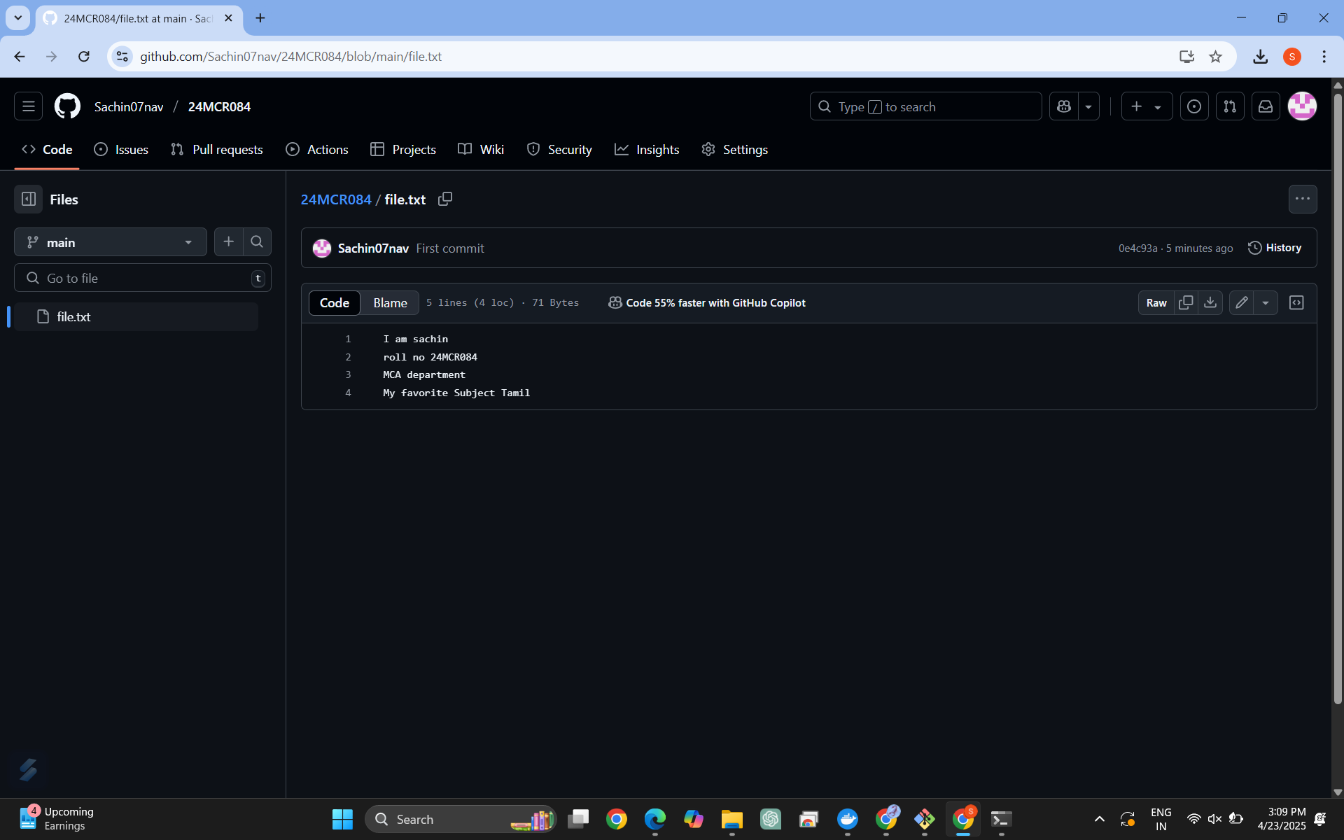Open the Pull requests tab
1344x840 pixels.
point(217,149)
